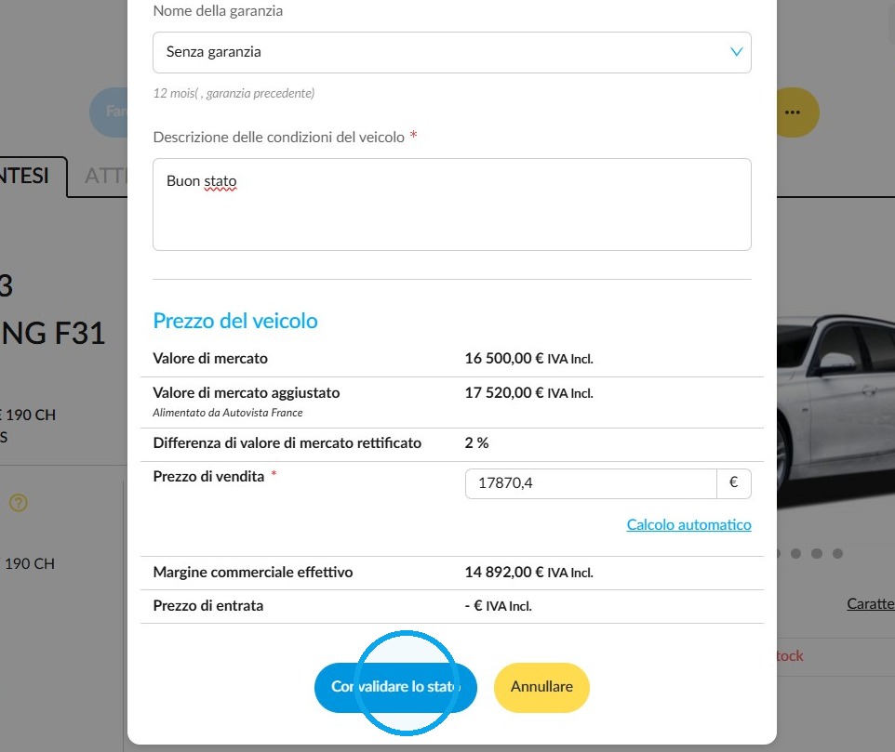Click the car photo thumbnail

(x=835, y=411)
